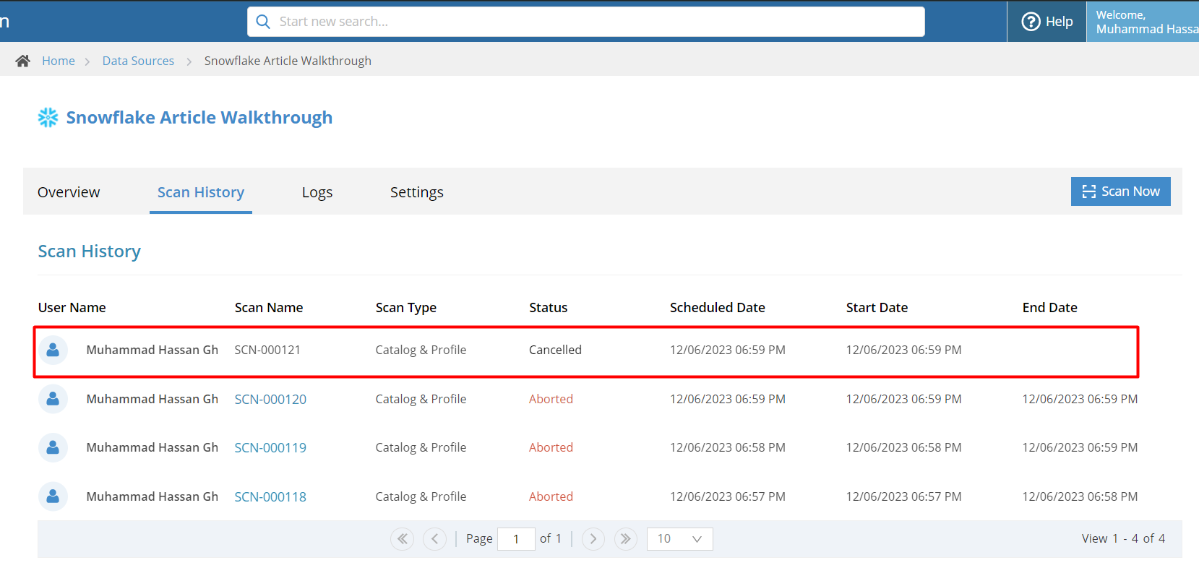Click the Status column header
The image size is (1199, 568).
point(549,307)
